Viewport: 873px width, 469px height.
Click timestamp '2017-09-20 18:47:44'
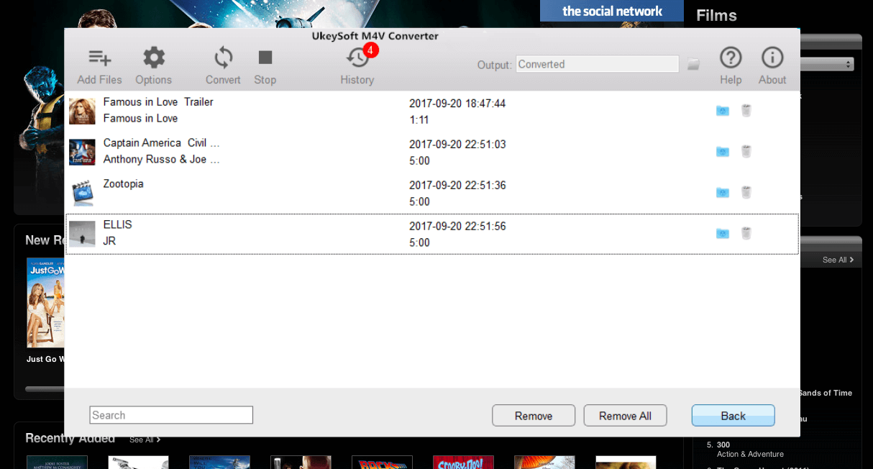tap(457, 104)
